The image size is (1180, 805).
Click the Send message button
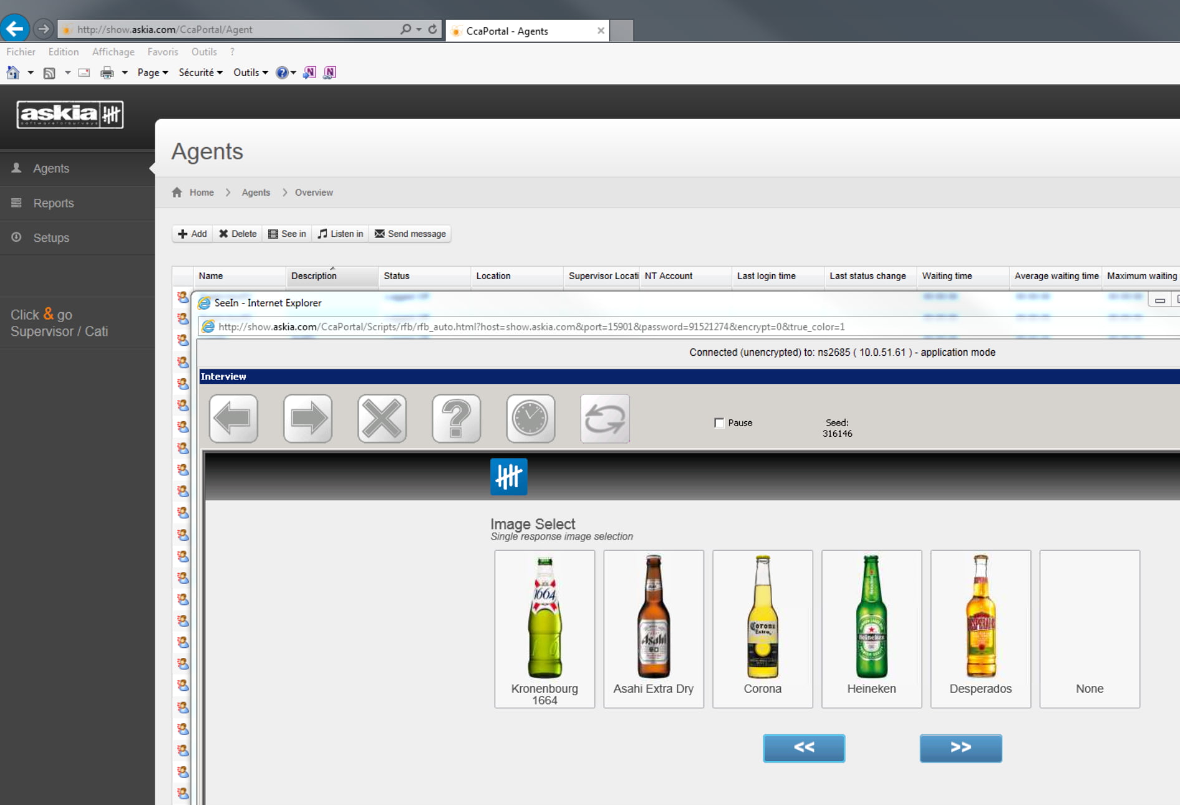[410, 234]
